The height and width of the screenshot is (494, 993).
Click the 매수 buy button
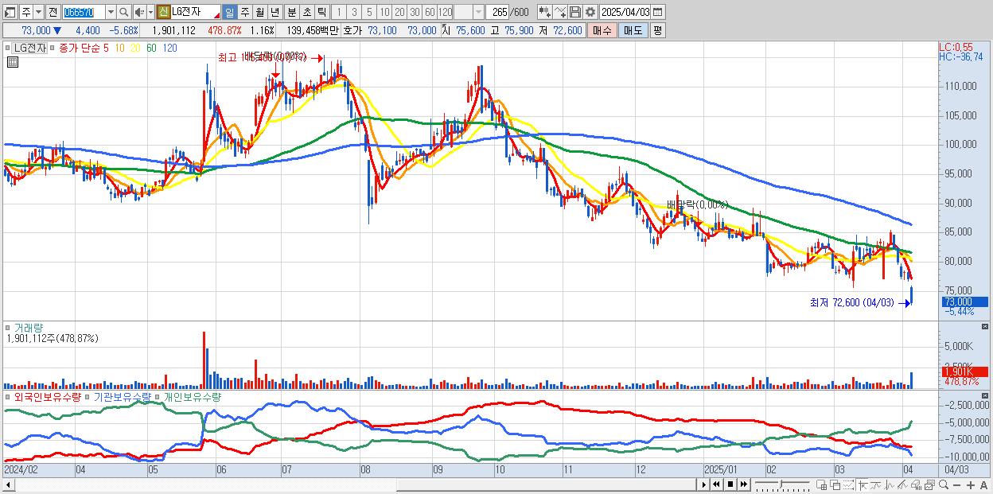tap(602, 30)
